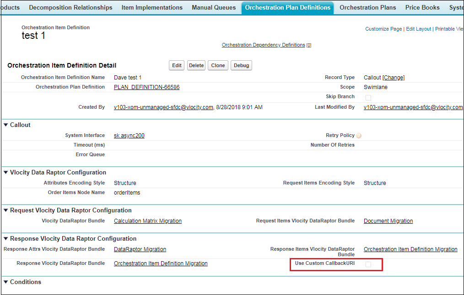Open the PLAN_DEFINITION-66586 link
Image resolution: width=464 pixels, height=295 pixels.
(147, 87)
